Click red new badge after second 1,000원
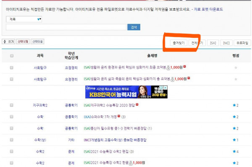This screenshot has height=167, width=252. pos(189,78)
